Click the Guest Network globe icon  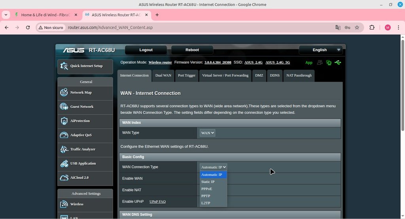[x=64, y=107]
